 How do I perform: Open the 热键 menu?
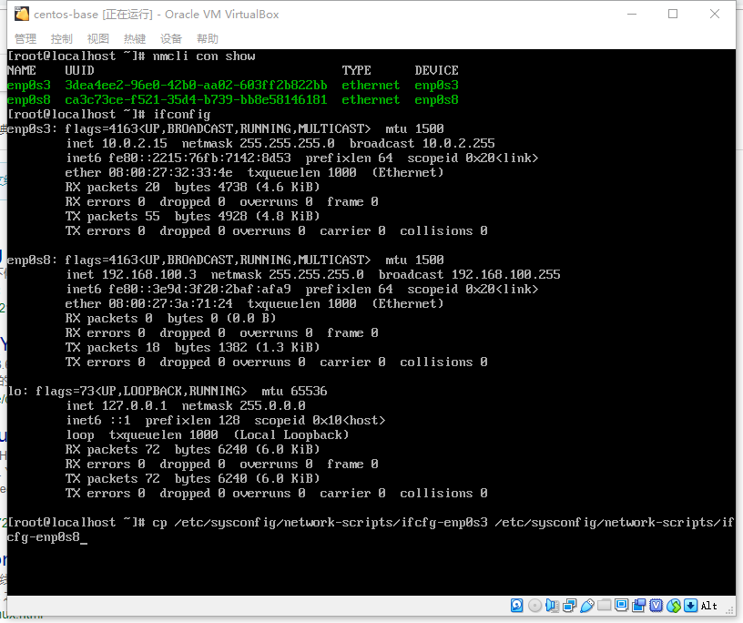click(x=135, y=39)
